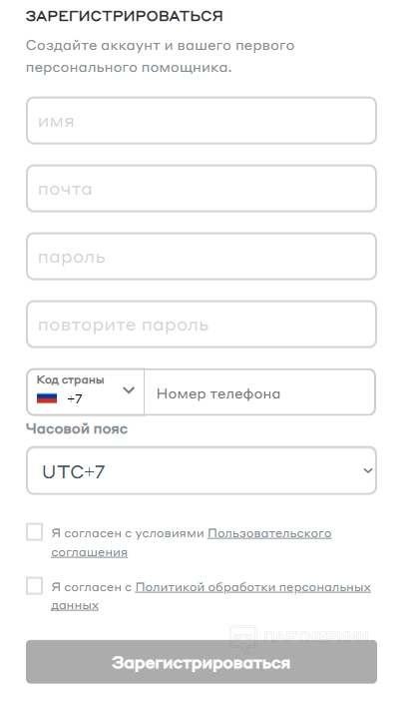Open the Пользовательского соглашения link
This screenshot has height=706, width=419.
(192, 542)
